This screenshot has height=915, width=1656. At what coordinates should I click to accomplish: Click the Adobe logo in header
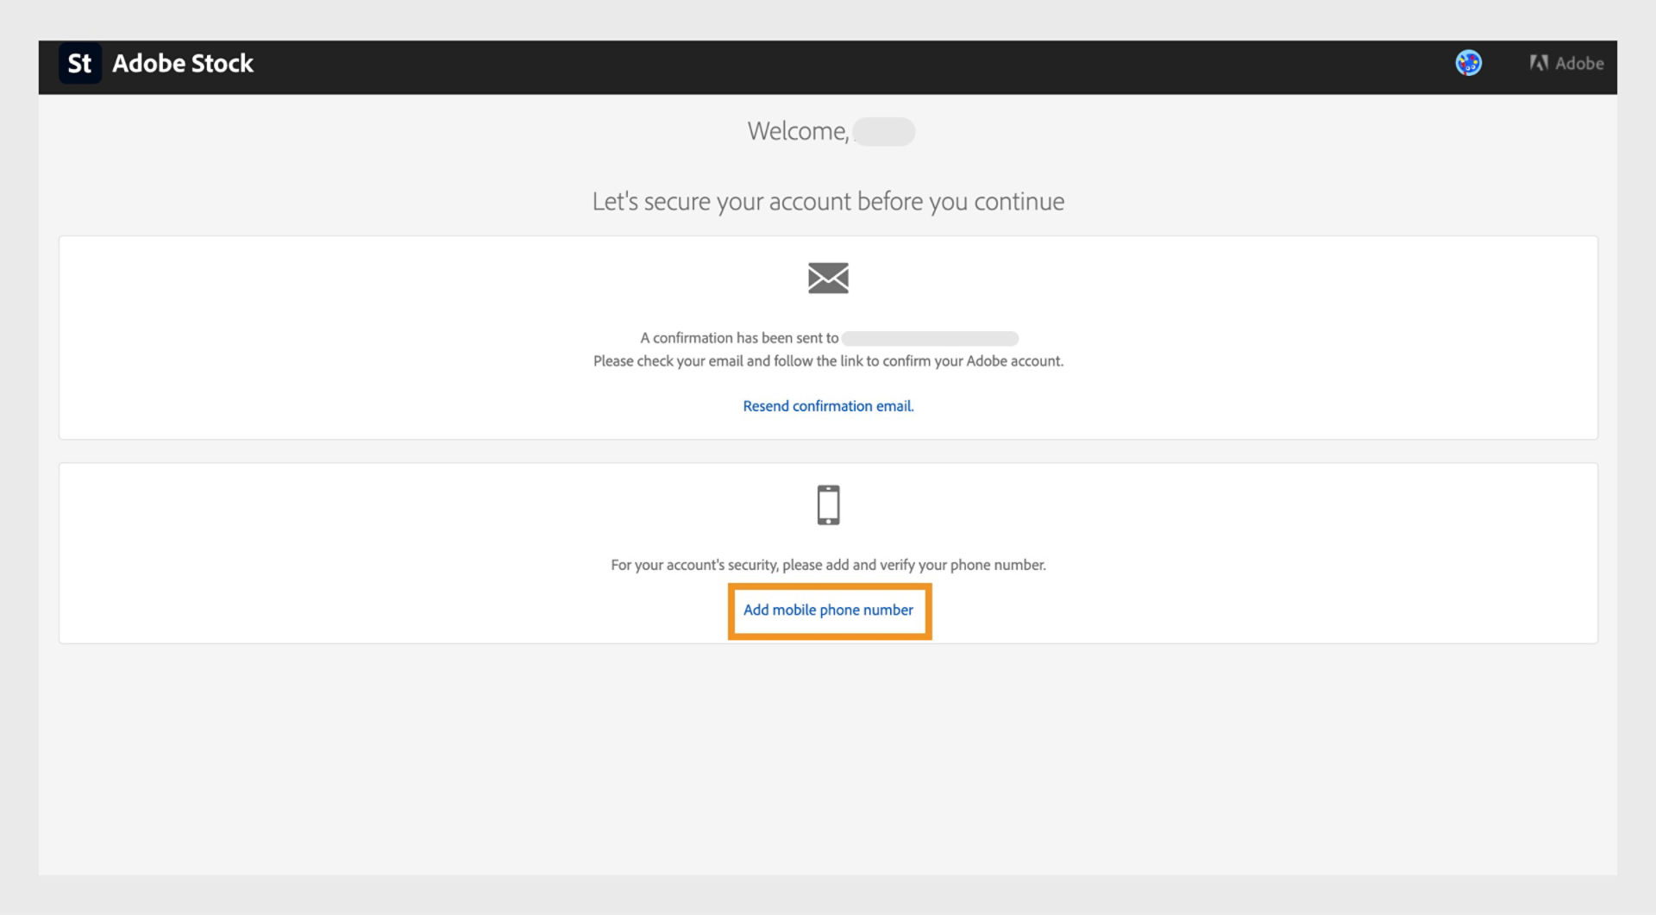[1566, 63]
